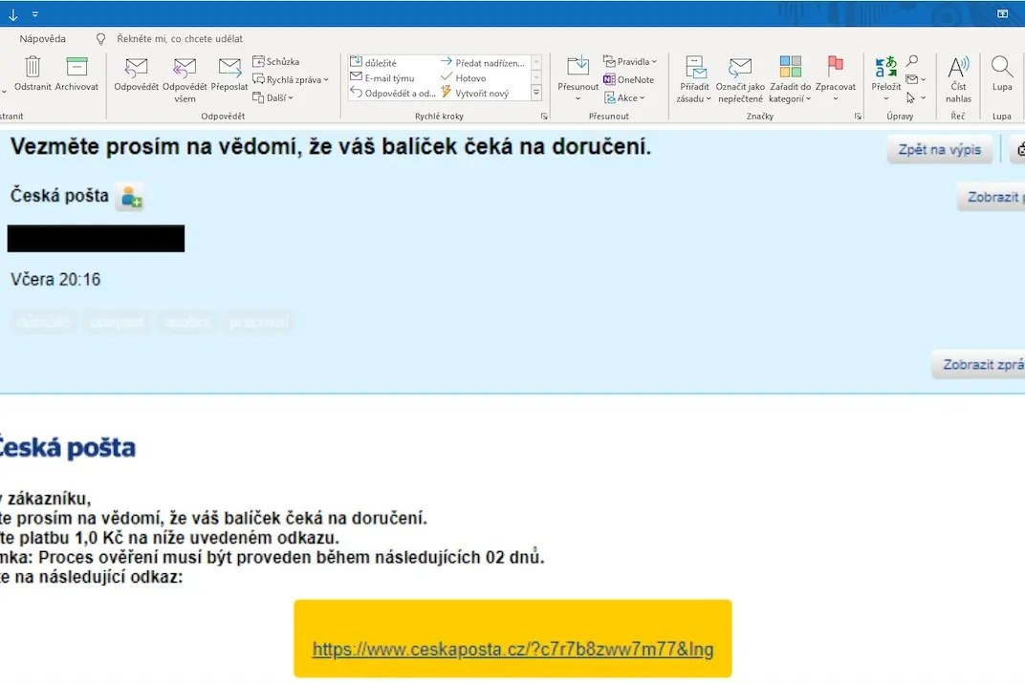1025x683 pixels.
Task: Click the Včera 20:16 timestamp
Action: pos(55,280)
